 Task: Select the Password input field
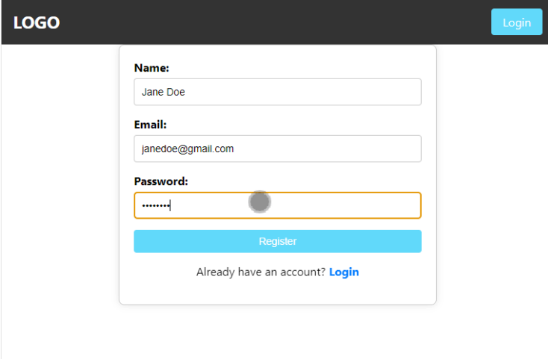pos(278,205)
